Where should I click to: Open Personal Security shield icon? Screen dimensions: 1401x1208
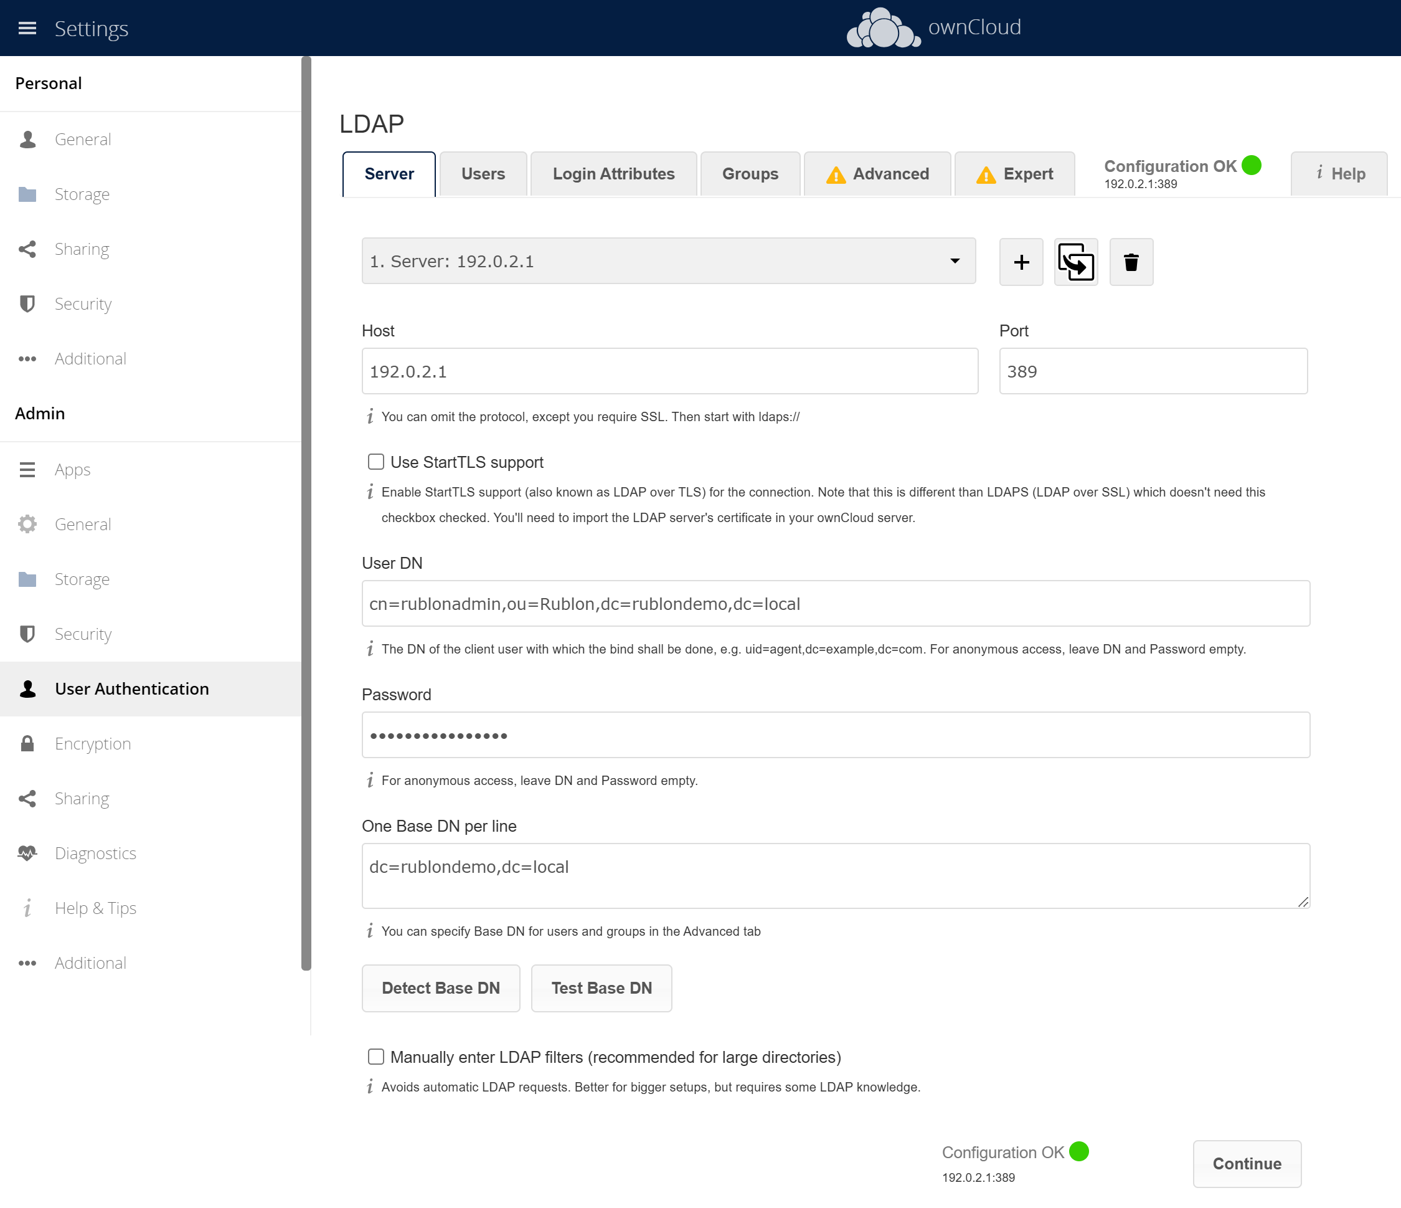click(x=27, y=303)
